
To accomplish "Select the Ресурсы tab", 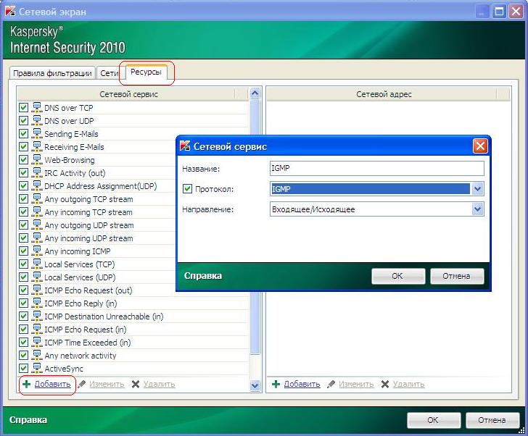I will pos(146,72).
